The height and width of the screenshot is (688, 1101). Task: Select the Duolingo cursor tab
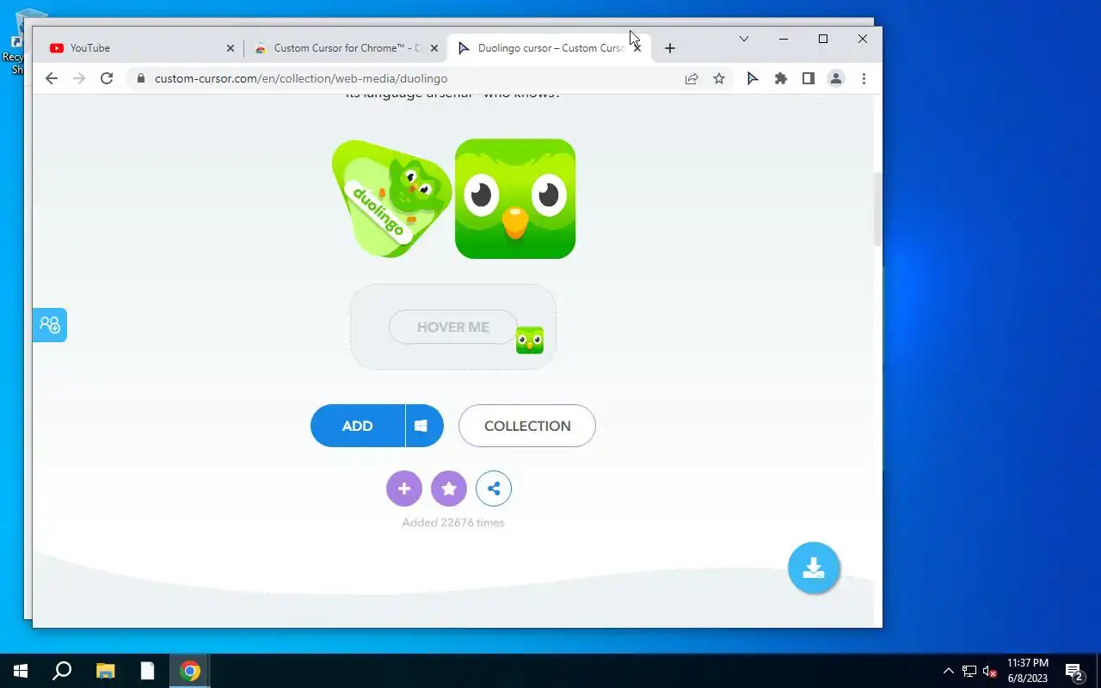point(550,48)
